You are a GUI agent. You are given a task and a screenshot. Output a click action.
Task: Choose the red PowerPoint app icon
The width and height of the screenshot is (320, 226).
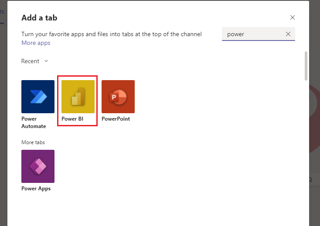(118, 97)
